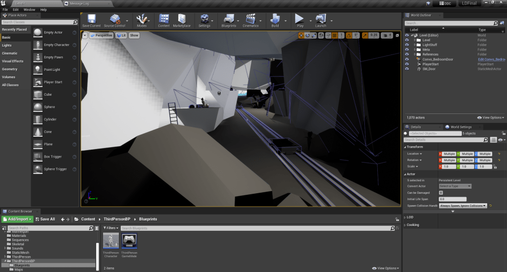
Task: Expand the LightStuff folder in outliner
Action: (x=414, y=45)
